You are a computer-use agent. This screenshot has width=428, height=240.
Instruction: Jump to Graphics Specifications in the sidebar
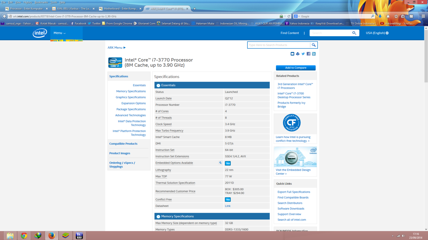131,97
